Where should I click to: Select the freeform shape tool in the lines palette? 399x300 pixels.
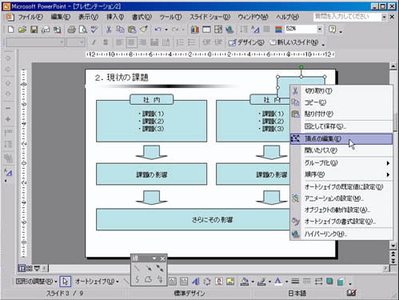148,279
